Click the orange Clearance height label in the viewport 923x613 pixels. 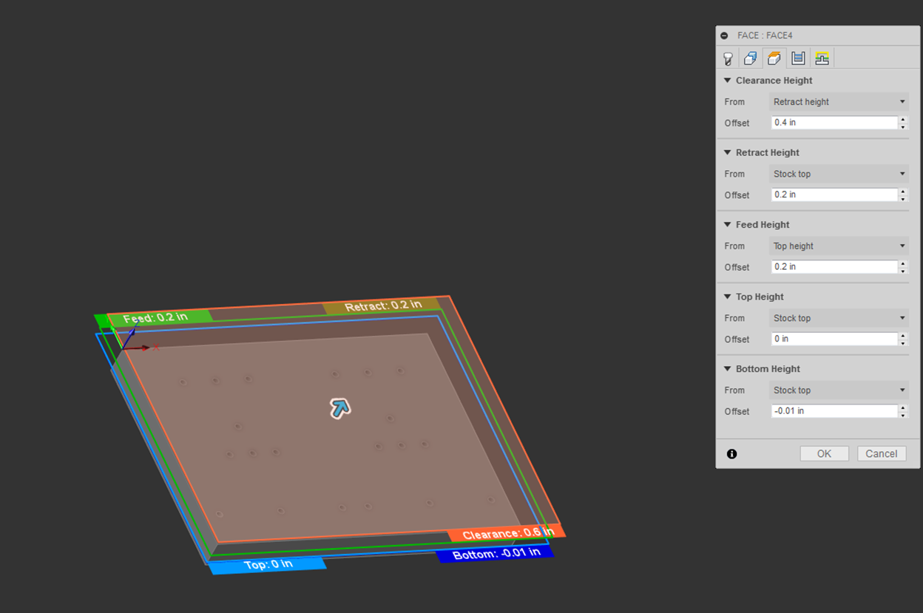pos(506,534)
